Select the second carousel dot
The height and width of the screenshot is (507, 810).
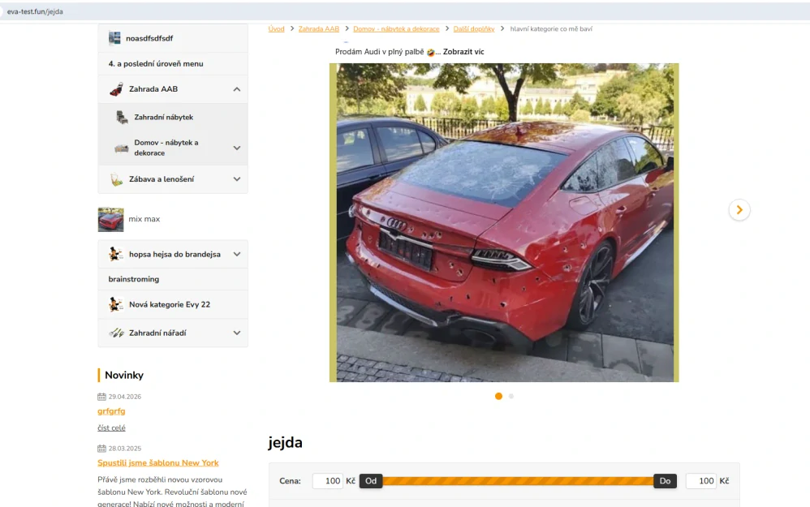coord(511,396)
